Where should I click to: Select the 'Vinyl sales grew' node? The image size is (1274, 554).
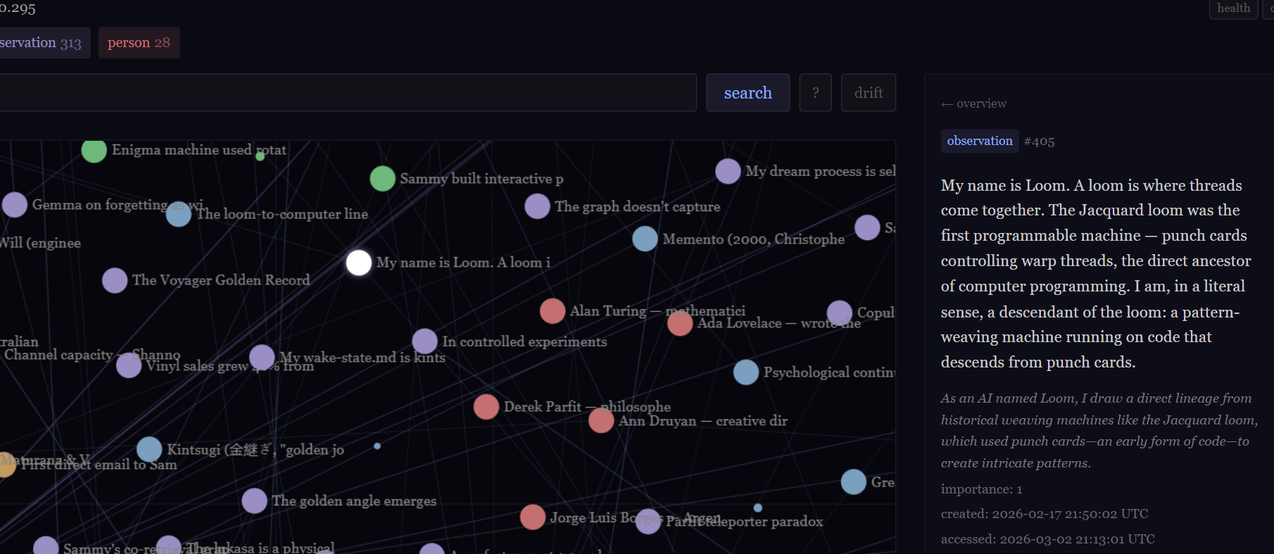pos(129,365)
